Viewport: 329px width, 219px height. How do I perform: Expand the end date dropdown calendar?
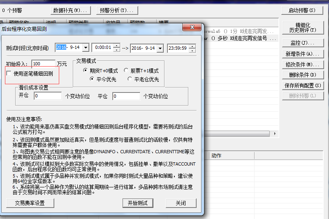[160, 48]
